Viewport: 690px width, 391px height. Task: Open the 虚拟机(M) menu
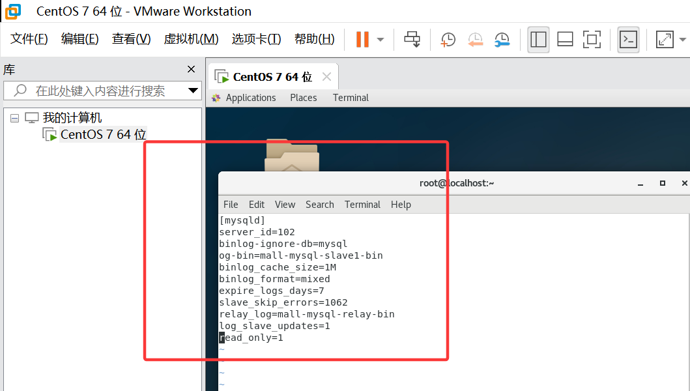click(191, 39)
